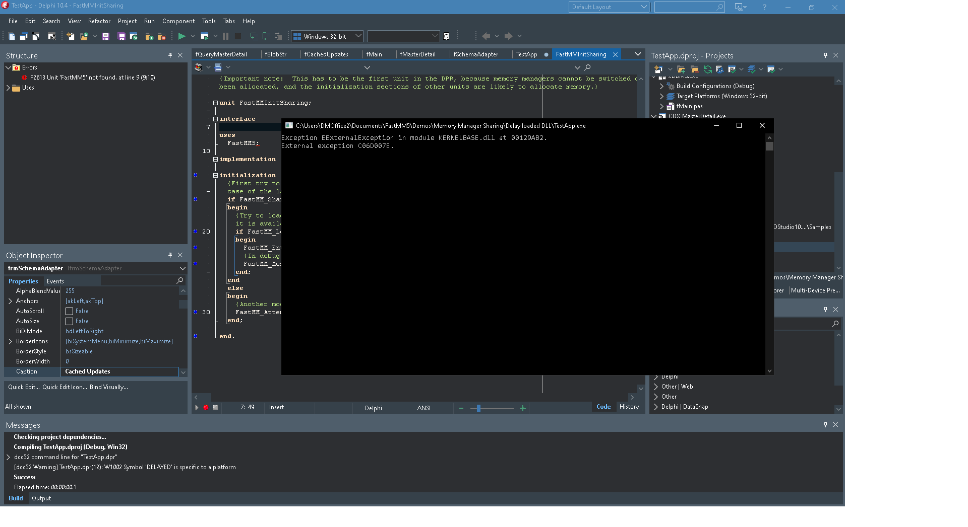968x527 pixels.
Task: Click the green Run button
Action: [181, 36]
